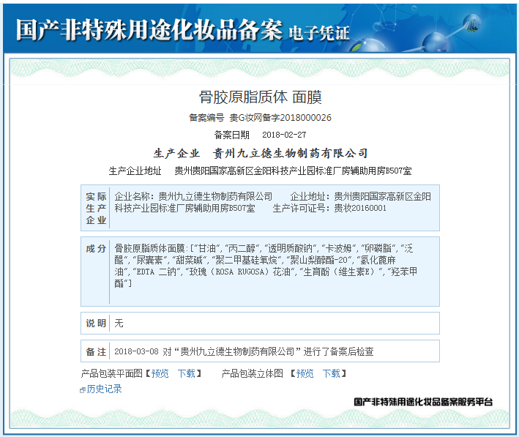Click 下载 link for 产品包装立体图

point(332,373)
